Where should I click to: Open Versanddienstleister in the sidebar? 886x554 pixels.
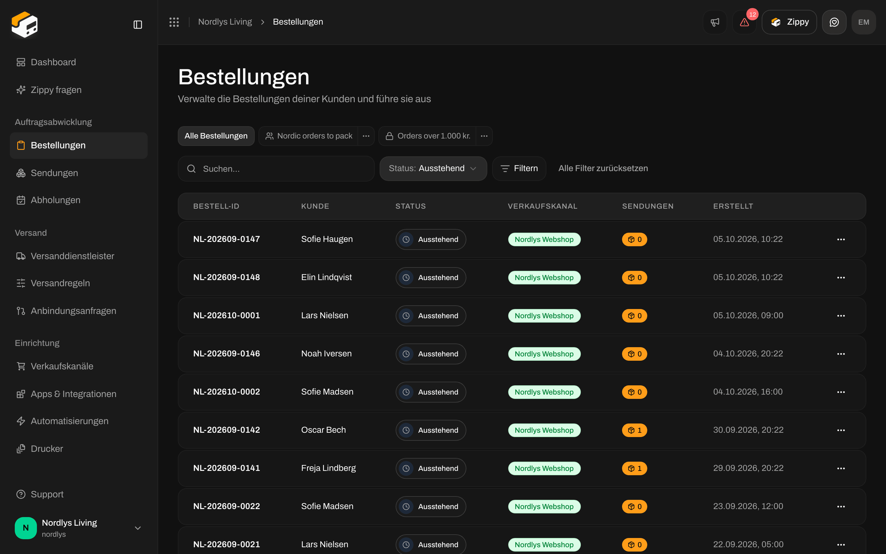pos(79,256)
